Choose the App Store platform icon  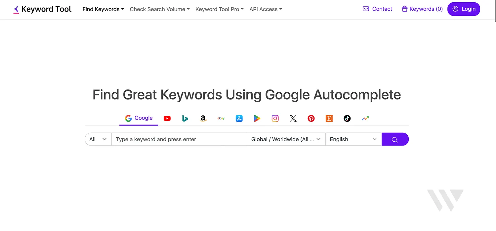click(x=239, y=118)
